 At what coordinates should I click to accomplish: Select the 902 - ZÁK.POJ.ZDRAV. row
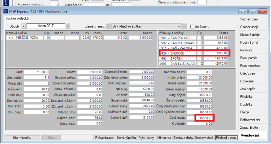pyautogui.click(x=193, y=43)
